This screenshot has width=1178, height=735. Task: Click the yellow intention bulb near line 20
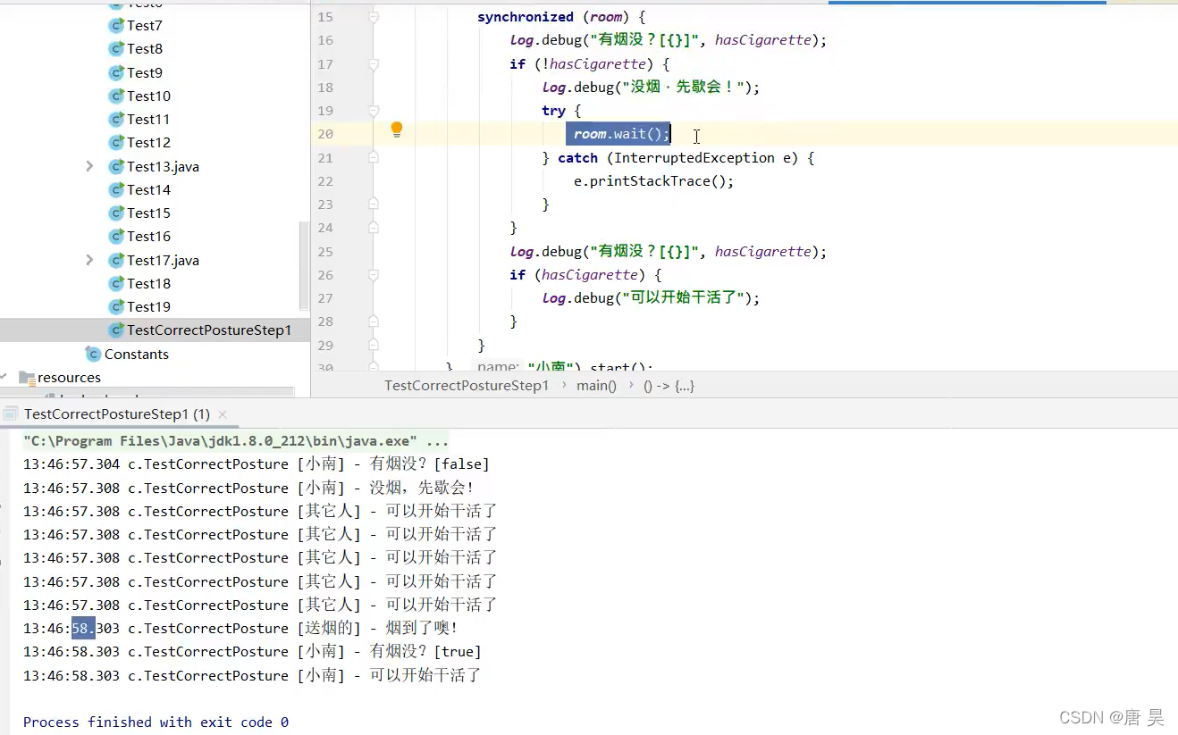tap(396, 129)
